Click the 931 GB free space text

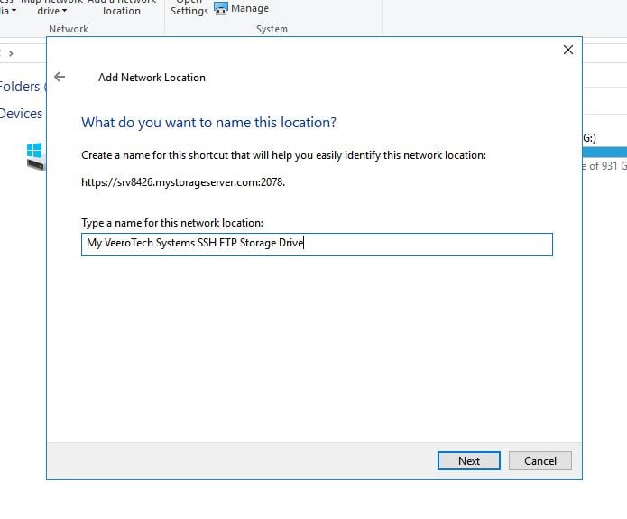[x=604, y=166]
